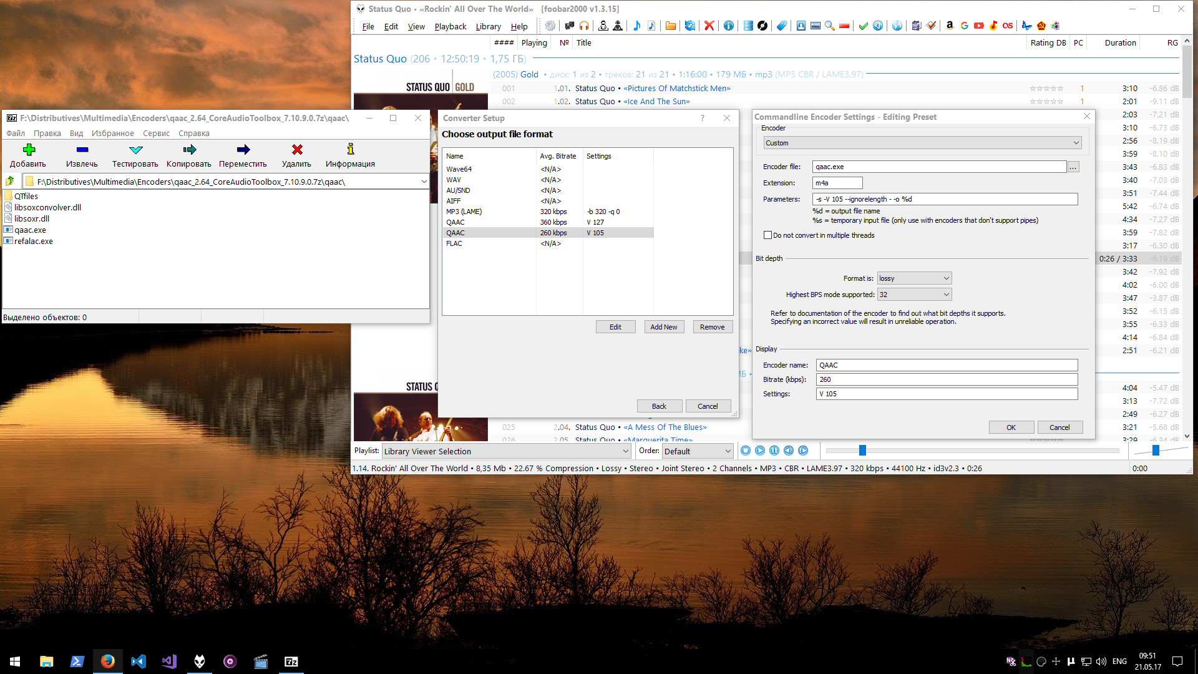1198x674 pixels.
Task: Click Add New button in Converter Setup
Action: click(664, 327)
